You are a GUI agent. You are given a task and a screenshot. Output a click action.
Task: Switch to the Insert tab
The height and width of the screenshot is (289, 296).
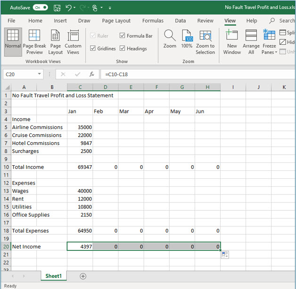tap(60, 21)
